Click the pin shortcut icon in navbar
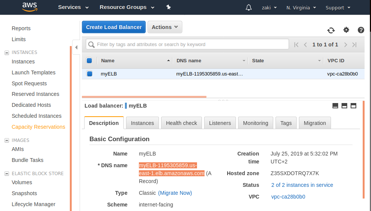Screen dimensions: 371x211 coord(169,7)
